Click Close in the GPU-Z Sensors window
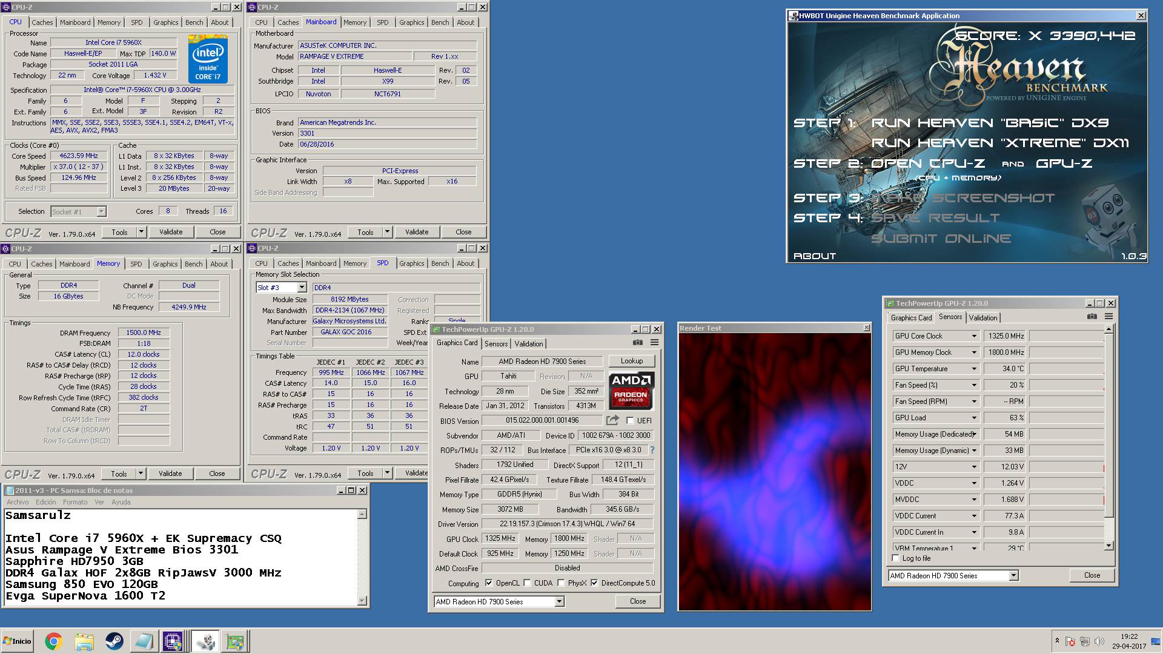 tap(1092, 575)
